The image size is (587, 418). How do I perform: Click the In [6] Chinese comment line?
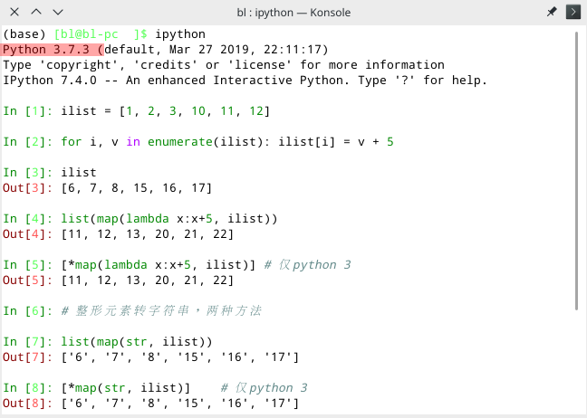[161, 310]
